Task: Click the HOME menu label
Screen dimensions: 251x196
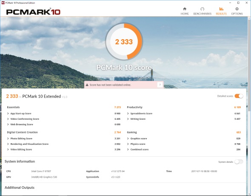Action: pyautogui.click(x=185, y=14)
